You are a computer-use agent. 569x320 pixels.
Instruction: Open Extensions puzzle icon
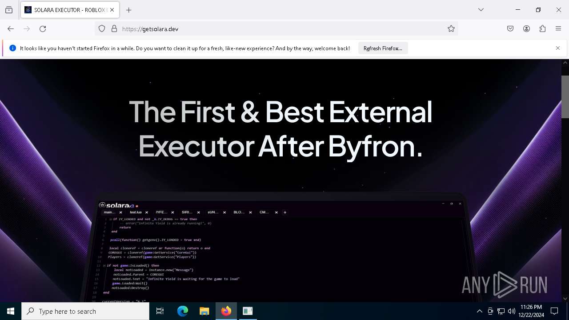point(542,29)
